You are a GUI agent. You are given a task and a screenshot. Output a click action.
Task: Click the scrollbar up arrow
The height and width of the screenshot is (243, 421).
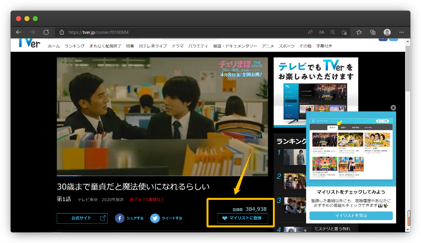pos(408,42)
